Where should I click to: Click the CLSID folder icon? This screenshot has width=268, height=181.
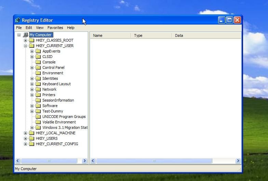38,57
